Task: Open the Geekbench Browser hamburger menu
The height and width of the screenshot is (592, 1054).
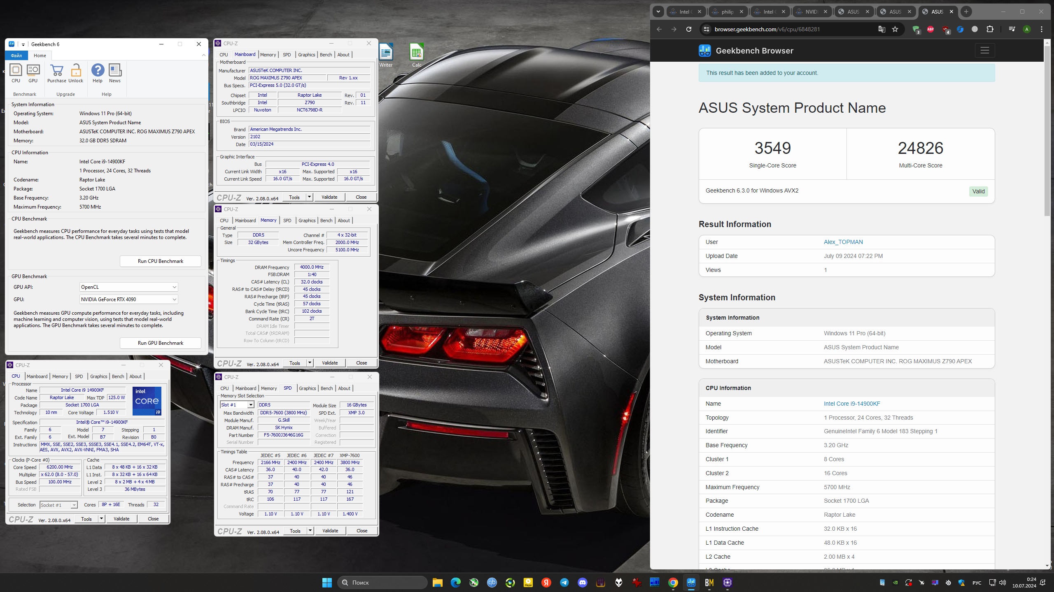Action: (x=985, y=50)
